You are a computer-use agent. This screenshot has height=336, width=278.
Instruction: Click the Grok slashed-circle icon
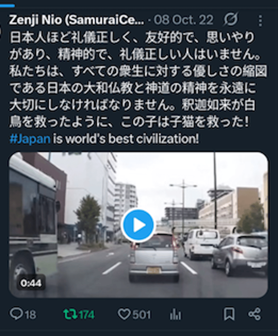[231, 19]
